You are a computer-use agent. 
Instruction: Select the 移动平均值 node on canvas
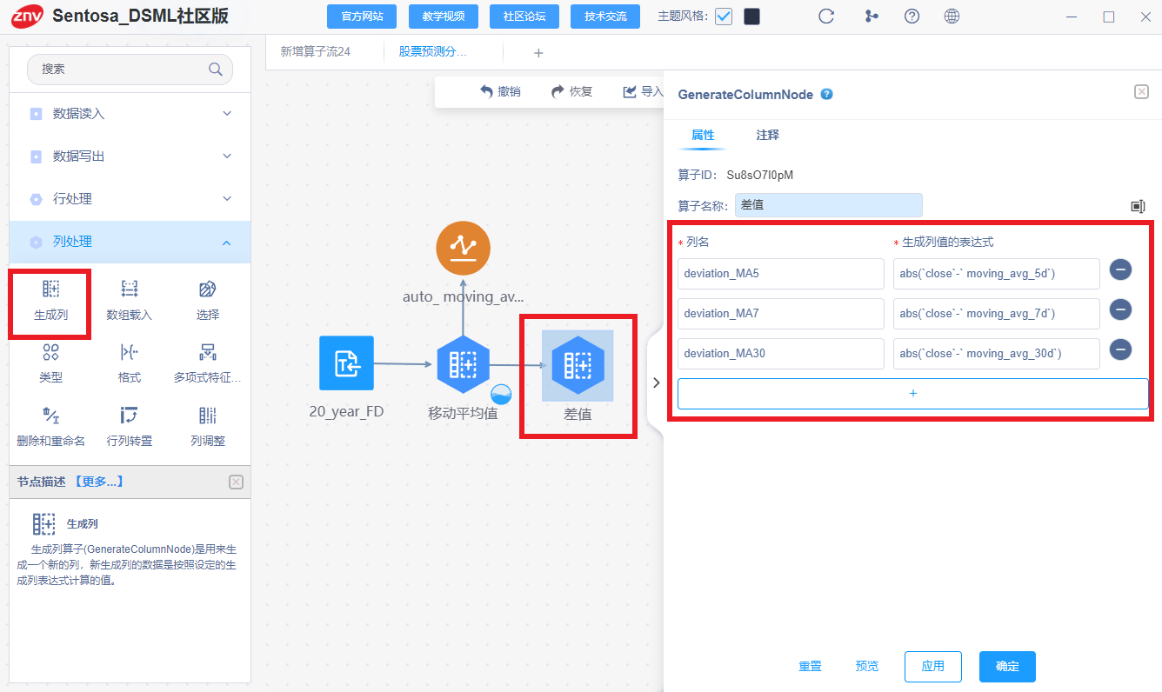pos(463,365)
